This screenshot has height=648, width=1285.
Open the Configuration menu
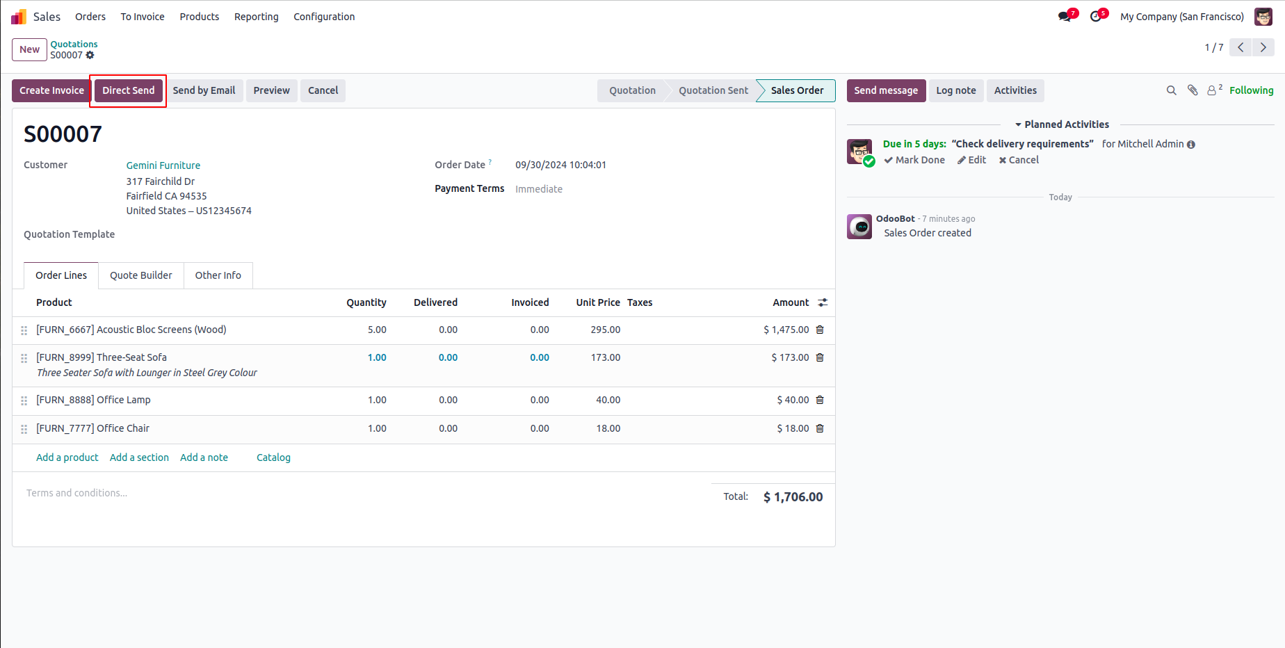tap(324, 17)
